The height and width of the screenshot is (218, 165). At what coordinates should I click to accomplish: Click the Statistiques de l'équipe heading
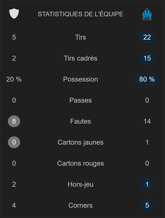[x=81, y=14]
